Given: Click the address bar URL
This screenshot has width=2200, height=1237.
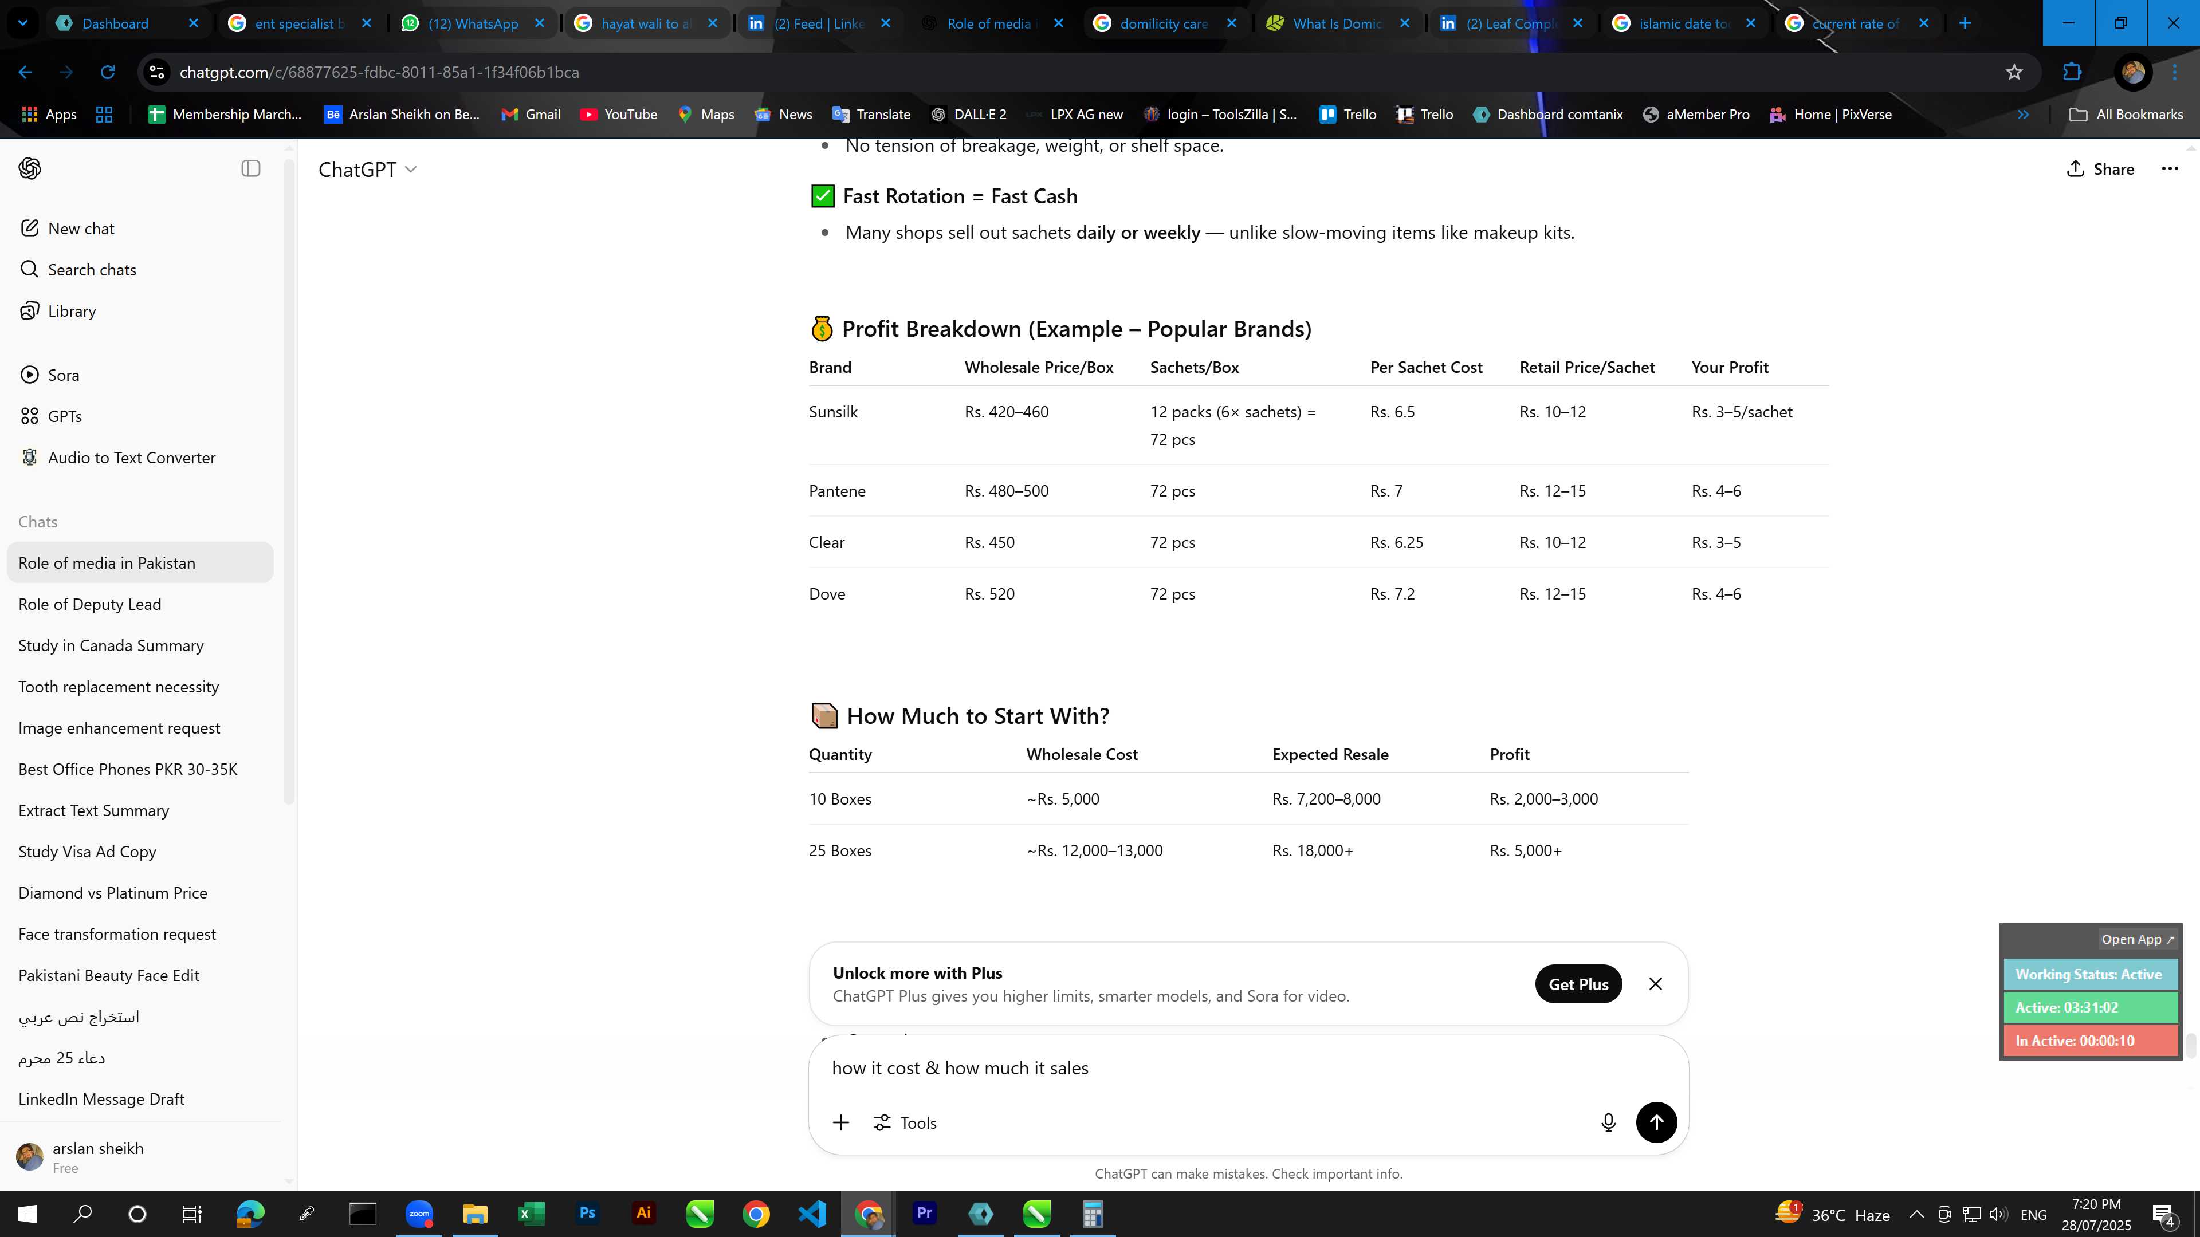Looking at the screenshot, I should tap(379, 72).
